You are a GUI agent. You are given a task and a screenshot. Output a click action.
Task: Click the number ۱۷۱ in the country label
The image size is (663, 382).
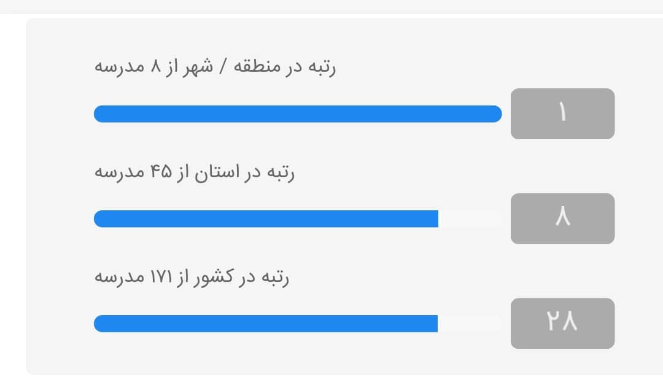tap(161, 277)
